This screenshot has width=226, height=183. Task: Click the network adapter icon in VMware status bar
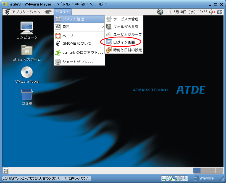(x=175, y=178)
